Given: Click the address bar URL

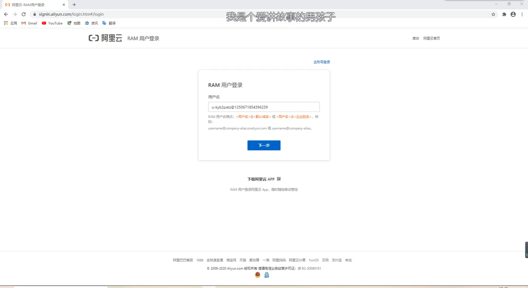Looking at the screenshot, I should [x=71, y=14].
